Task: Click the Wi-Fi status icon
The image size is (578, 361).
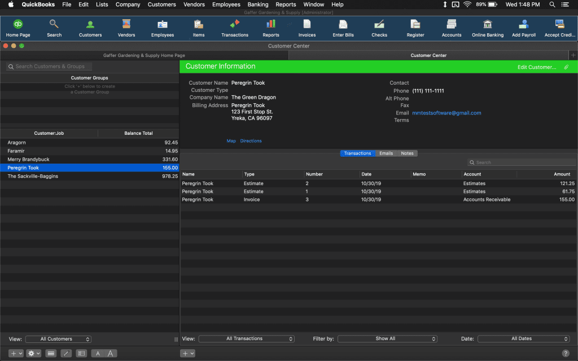Action: coord(467,5)
